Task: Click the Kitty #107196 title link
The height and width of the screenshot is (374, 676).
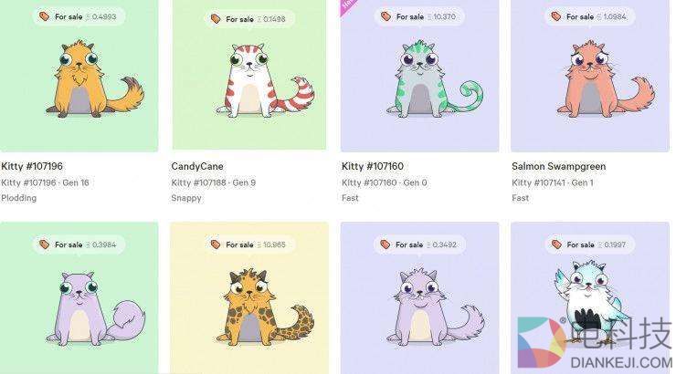Action: click(x=32, y=166)
